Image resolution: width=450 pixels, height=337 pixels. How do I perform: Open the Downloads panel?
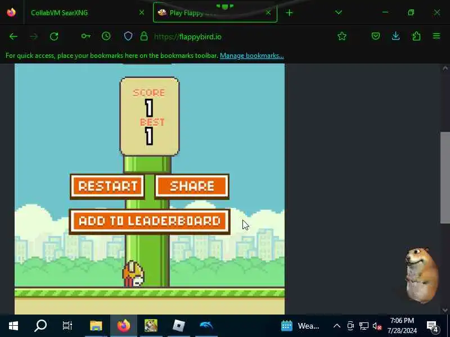click(x=396, y=36)
